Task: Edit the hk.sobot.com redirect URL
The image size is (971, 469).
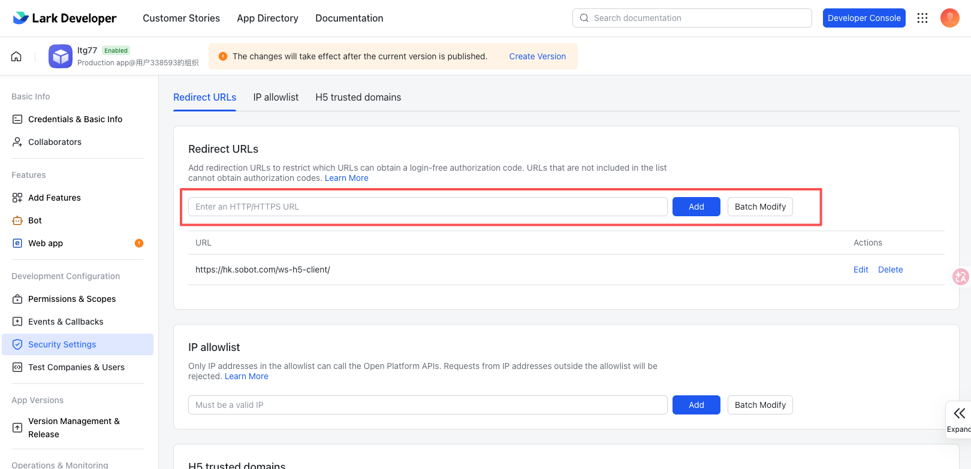Action: [860, 270]
